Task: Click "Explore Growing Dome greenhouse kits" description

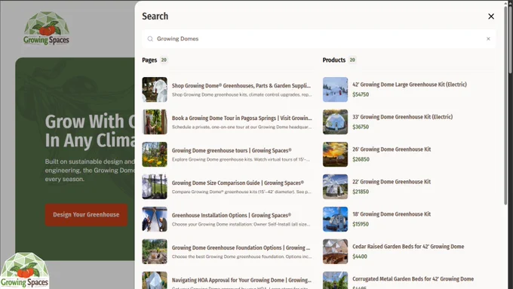Action: [x=241, y=159]
